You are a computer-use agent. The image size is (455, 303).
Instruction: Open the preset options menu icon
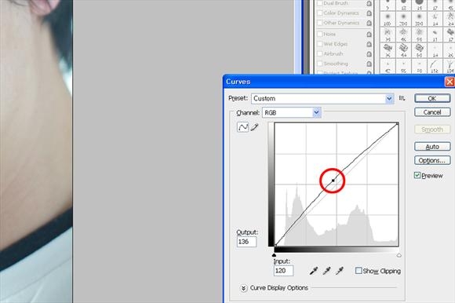(x=402, y=98)
